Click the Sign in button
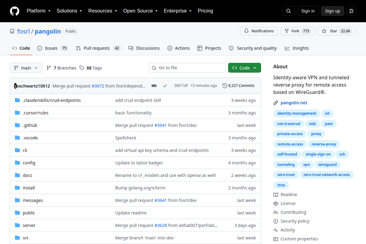 pos(308,11)
